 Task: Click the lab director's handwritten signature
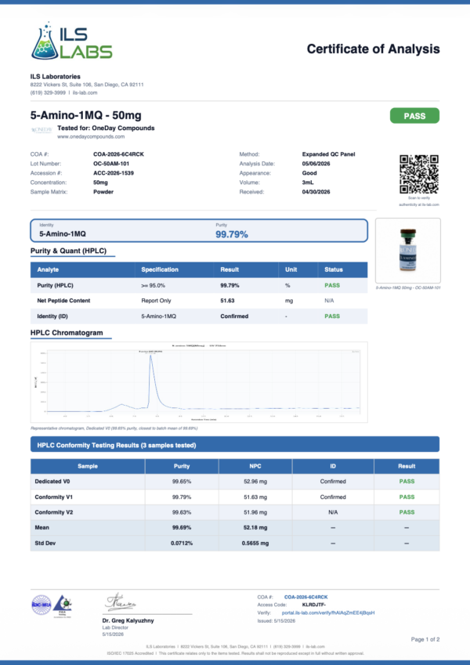[x=121, y=602]
